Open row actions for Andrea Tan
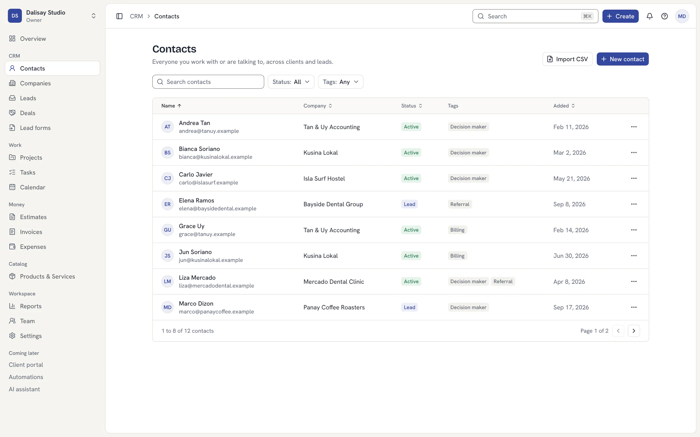The image size is (700, 437). [x=634, y=127]
